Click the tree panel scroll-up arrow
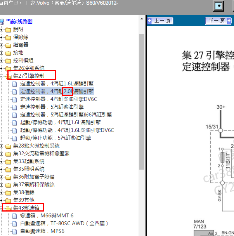 pyautogui.click(x=142, y=19)
